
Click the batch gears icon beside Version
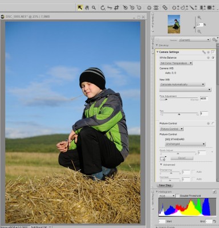click(x=215, y=40)
